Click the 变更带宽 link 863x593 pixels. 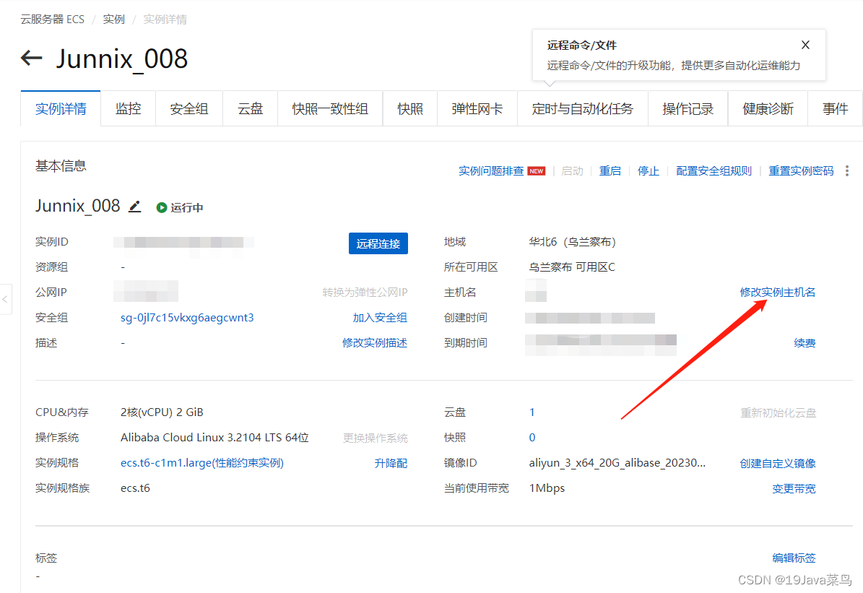pos(794,488)
